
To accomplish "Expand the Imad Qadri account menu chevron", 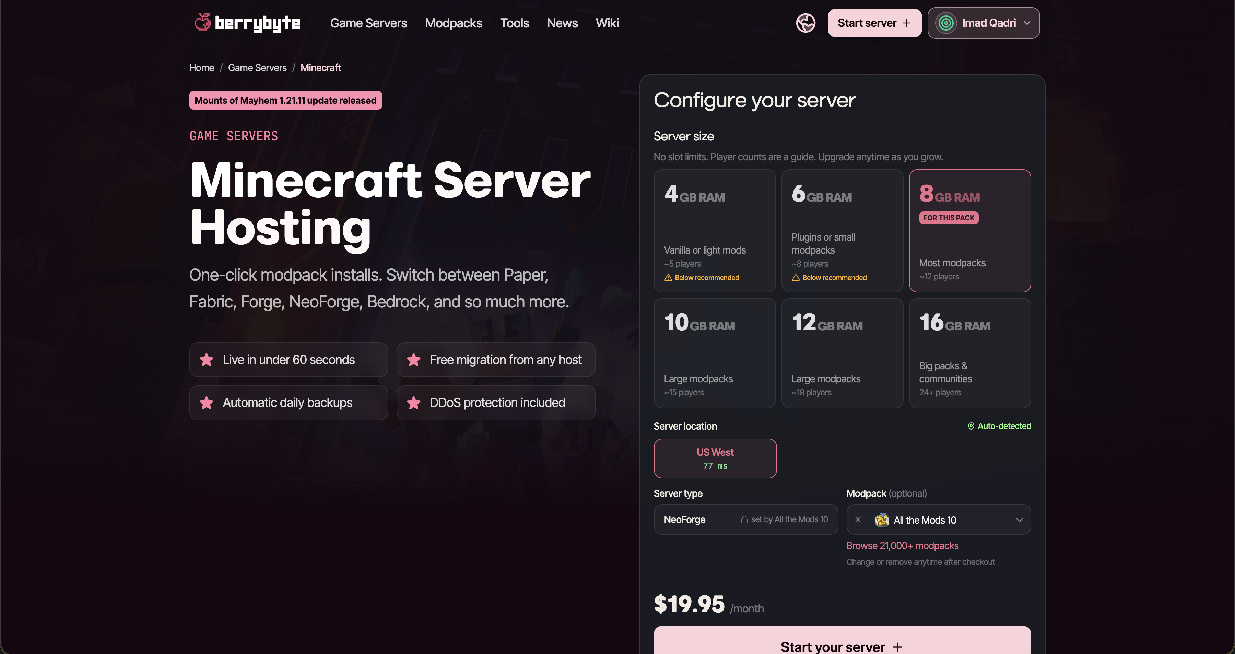I will (1027, 23).
